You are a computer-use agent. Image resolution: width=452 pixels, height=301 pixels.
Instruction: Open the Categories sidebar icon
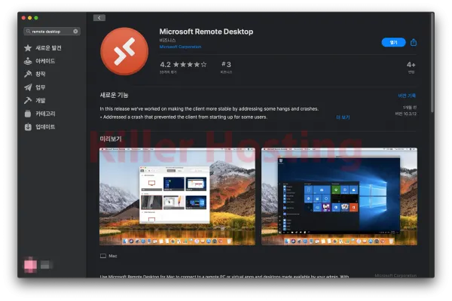[x=28, y=114]
